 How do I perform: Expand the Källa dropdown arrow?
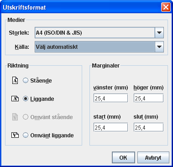159,47
